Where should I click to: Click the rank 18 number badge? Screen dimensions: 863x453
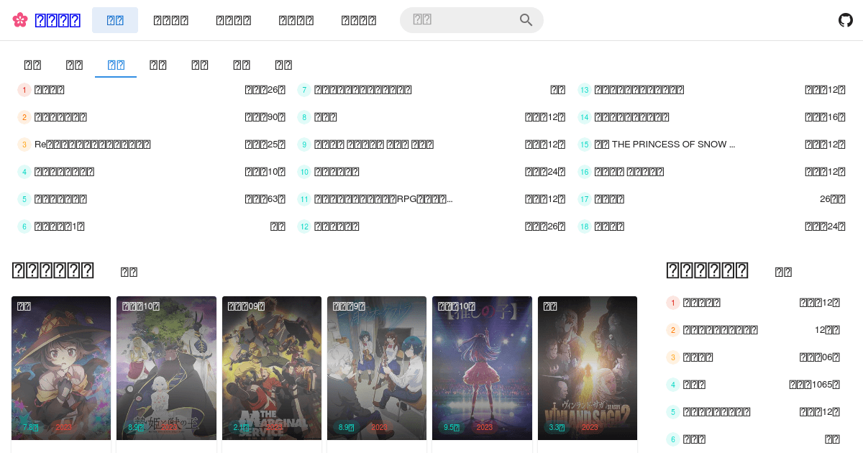point(585,226)
